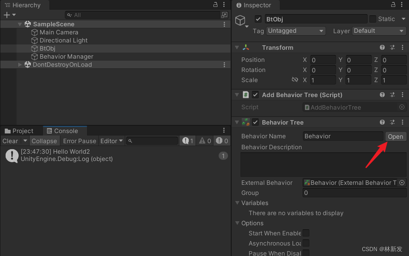Open Console panel options menu

point(224,130)
